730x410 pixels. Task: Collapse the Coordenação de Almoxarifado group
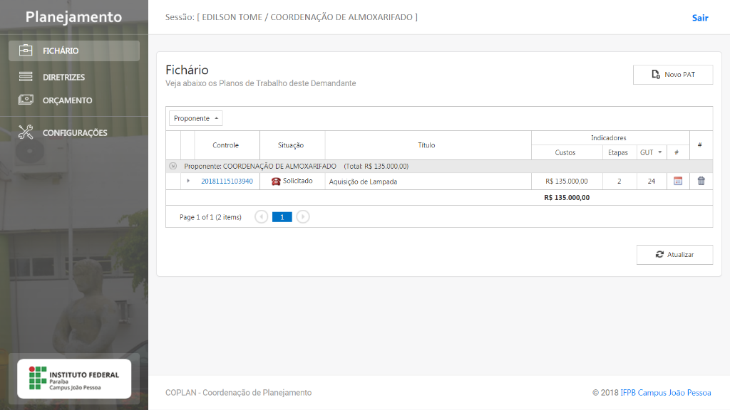pyautogui.click(x=173, y=167)
